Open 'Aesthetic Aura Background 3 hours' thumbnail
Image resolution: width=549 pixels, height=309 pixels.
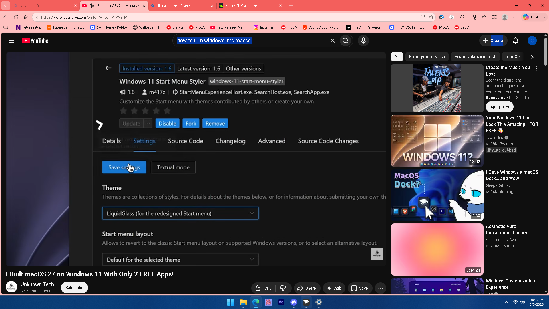[437, 249]
